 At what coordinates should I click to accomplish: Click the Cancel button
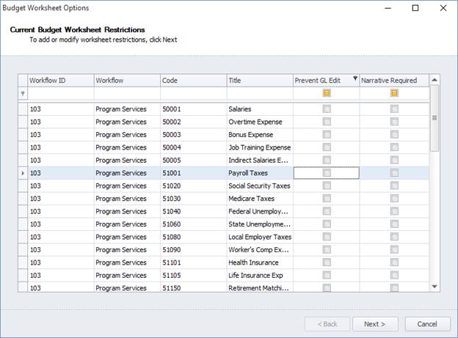(x=427, y=324)
